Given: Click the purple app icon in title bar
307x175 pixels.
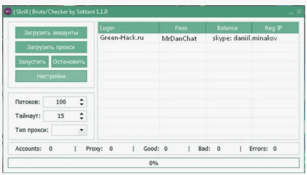Looking at the screenshot, I should coord(8,12).
